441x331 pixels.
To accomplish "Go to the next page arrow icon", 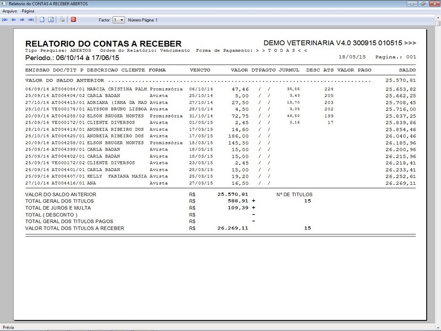I will coord(22,20).
